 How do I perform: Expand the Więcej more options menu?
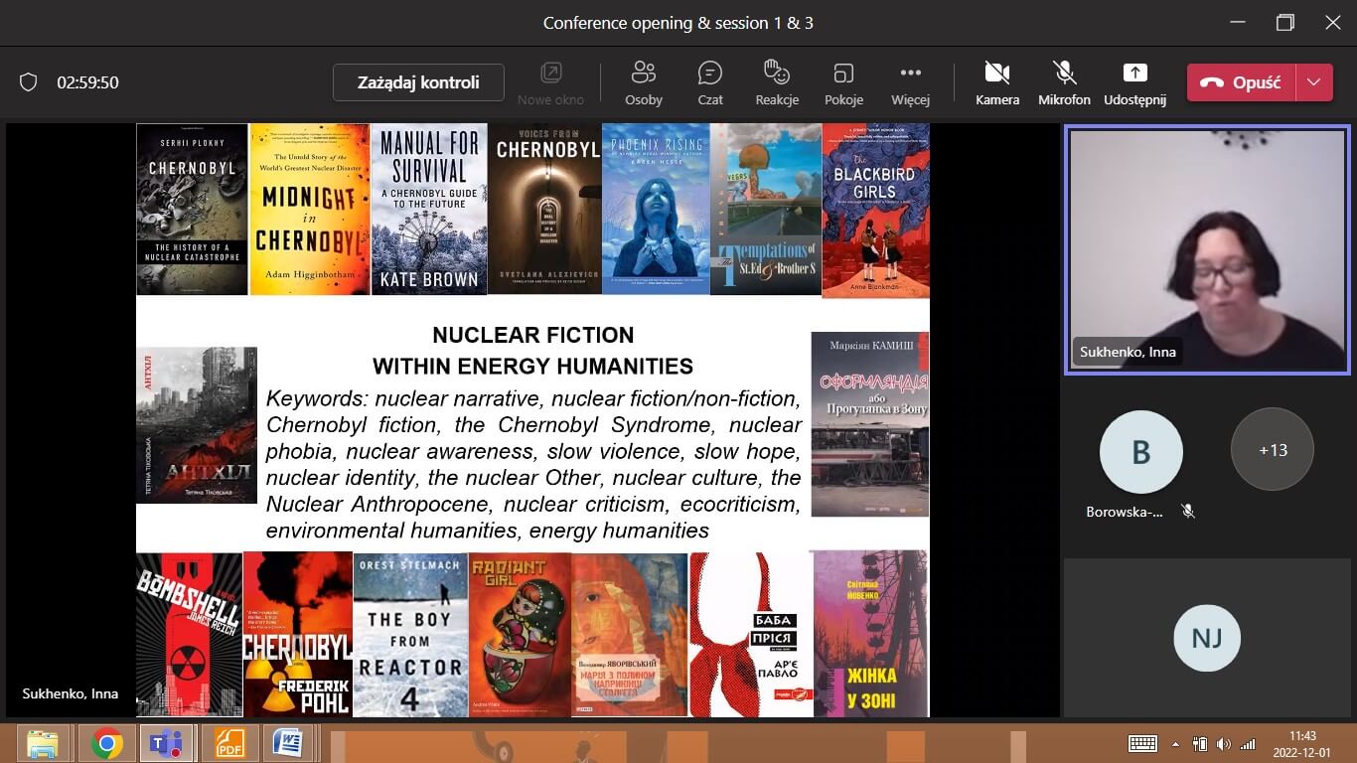click(x=910, y=82)
